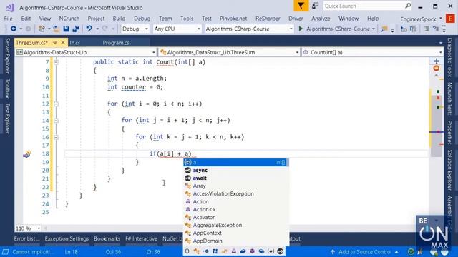Toggle the classes filter in completion list
This screenshot has width=458, height=257.
196,251
